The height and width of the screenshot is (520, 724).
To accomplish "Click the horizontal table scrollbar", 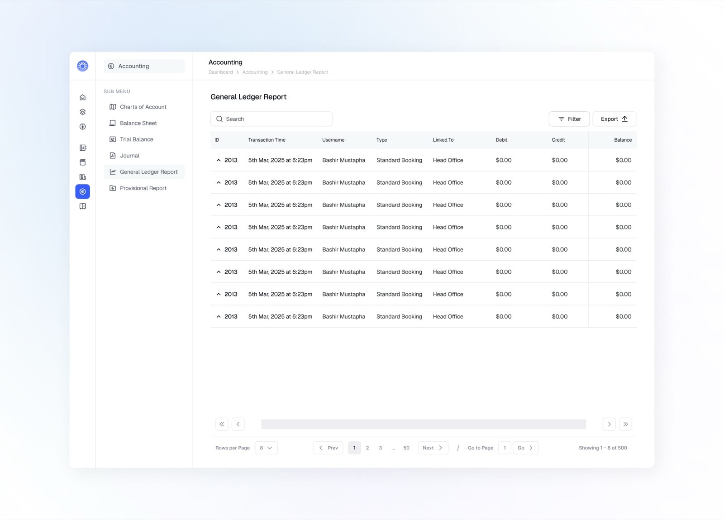I will 424,424.
